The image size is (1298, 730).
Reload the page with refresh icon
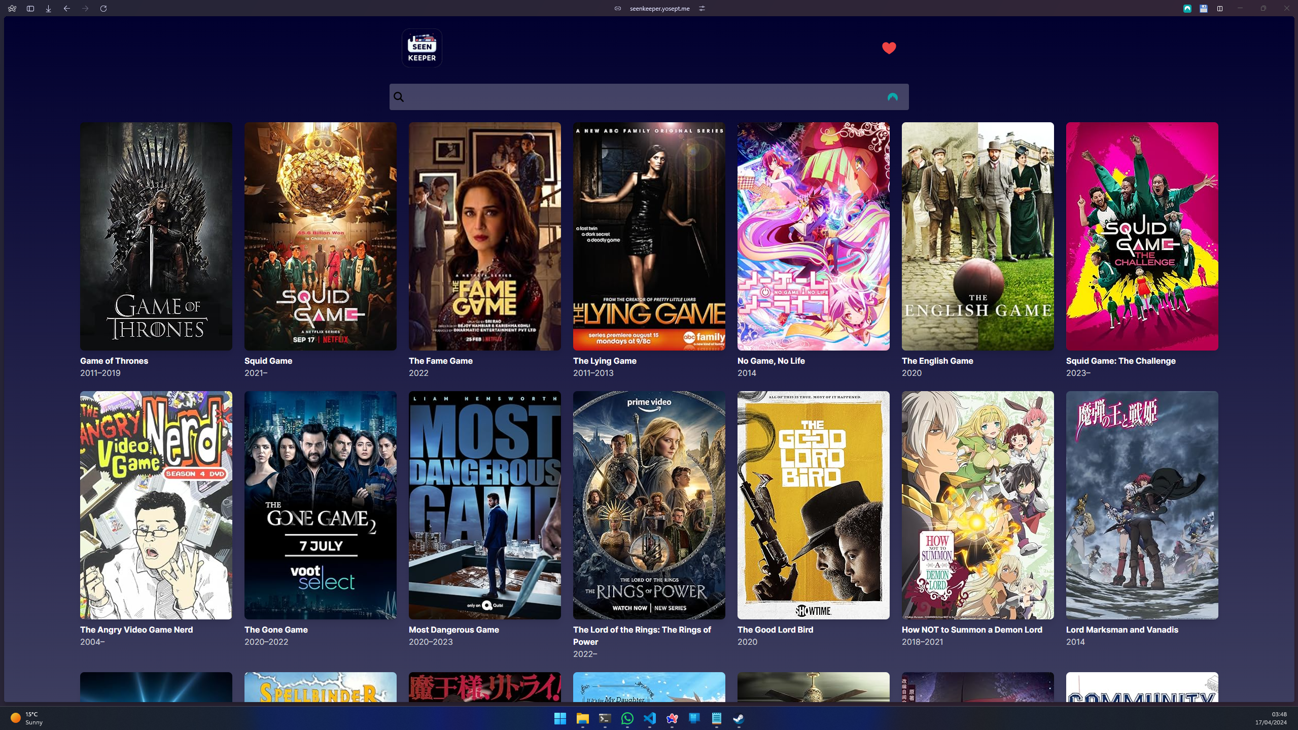(x=103, y=8)
